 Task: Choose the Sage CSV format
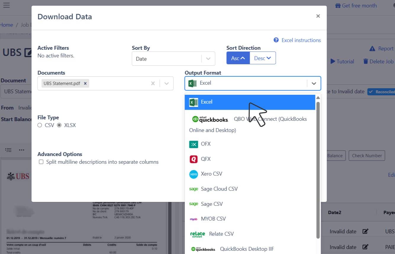click(x=250, y=204)
